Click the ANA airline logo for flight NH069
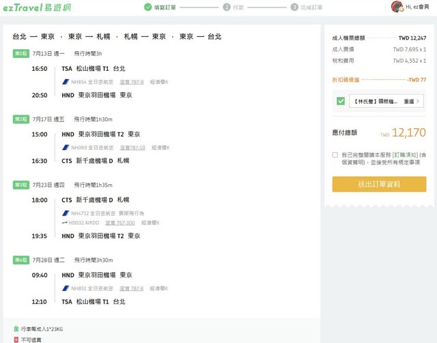 coord(66,147)
